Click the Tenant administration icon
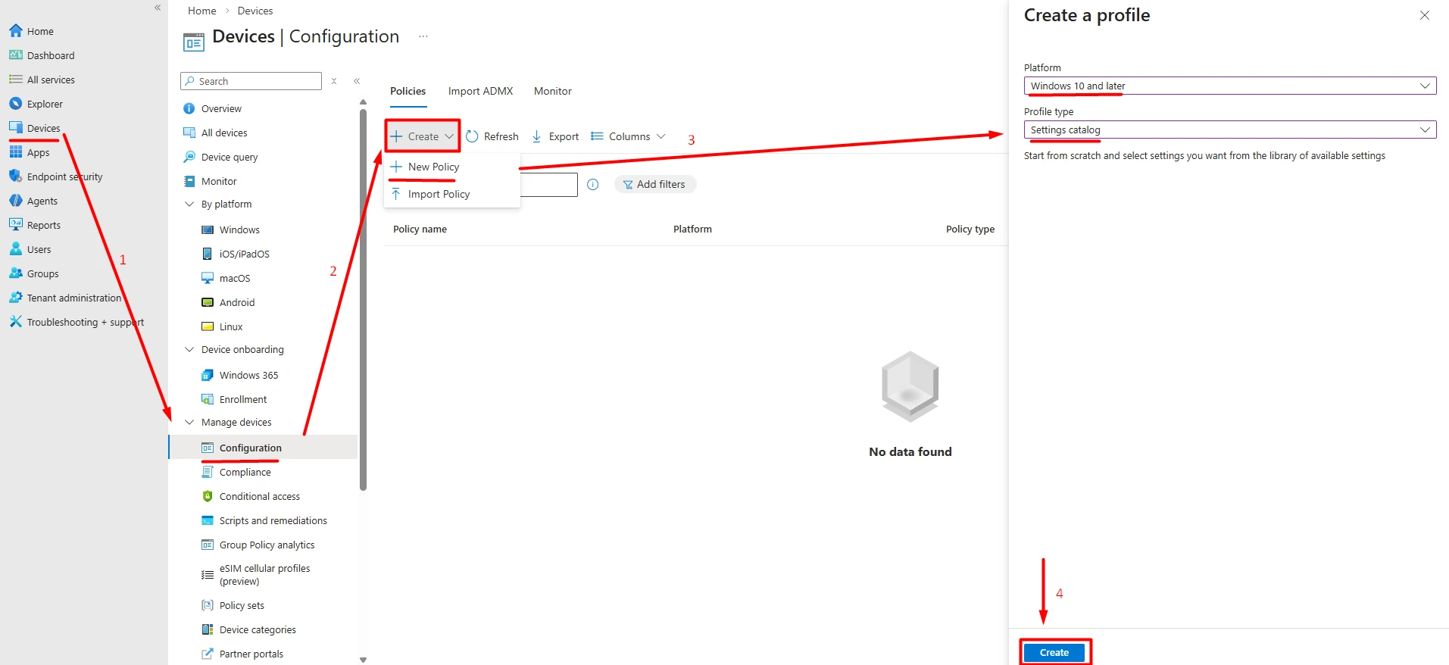Viewport: 1449px width, 665px height. click(x=16, y=298)
